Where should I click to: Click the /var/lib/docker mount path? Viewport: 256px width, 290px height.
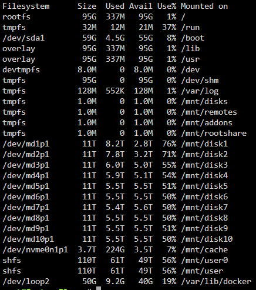point(216,282)
